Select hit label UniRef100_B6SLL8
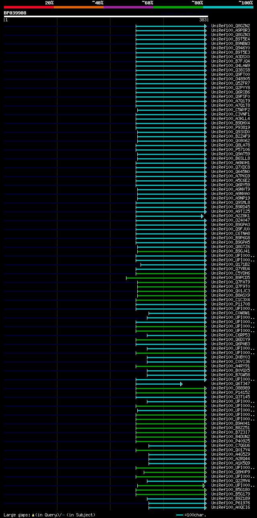 [x=230, y=158]
